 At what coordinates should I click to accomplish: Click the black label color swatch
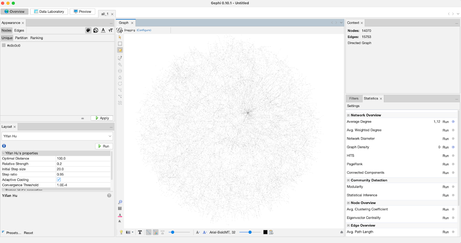(x=265, y=232)
